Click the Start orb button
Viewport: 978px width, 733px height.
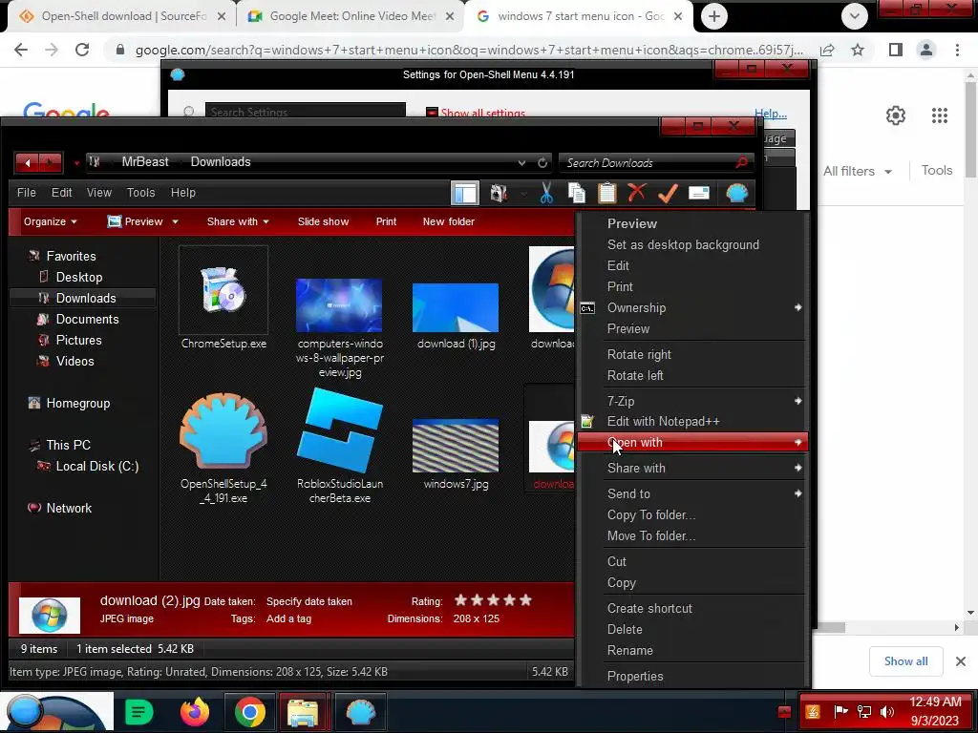24,712
